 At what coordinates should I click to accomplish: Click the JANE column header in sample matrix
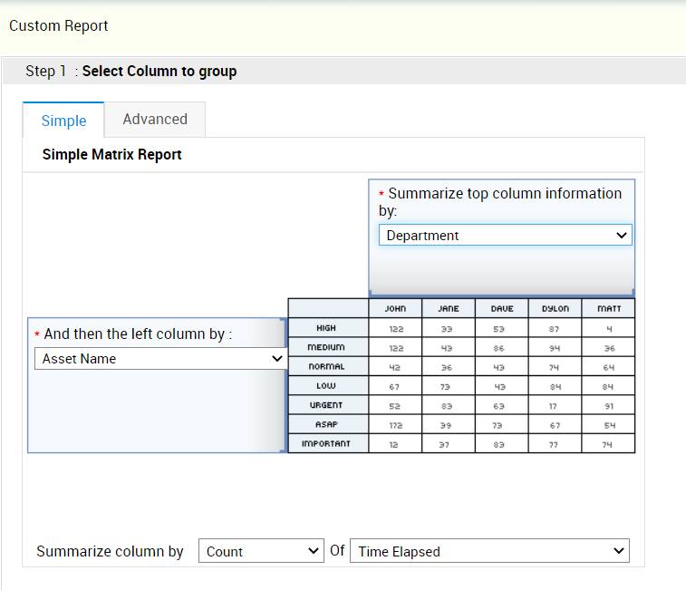(x=449, y=309)
